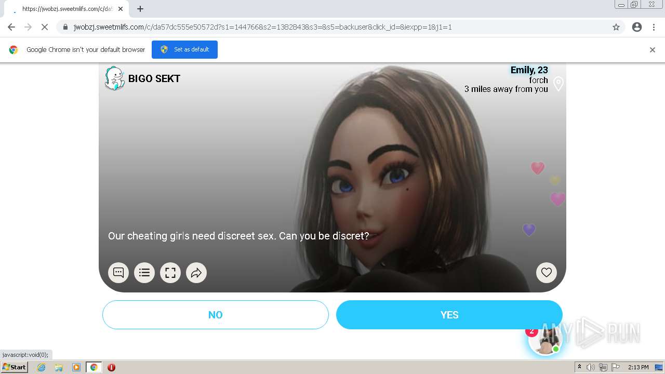The width and height of the screenshot is (665, 374).
Task: Click the BIGO SEKT mascot logo
Action: click(115, 78)
